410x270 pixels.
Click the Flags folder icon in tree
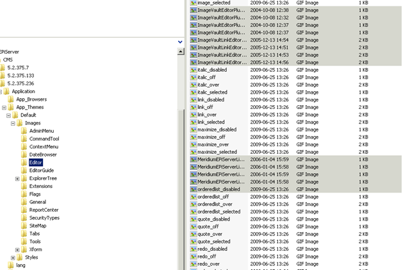click(x=24, y=194)
